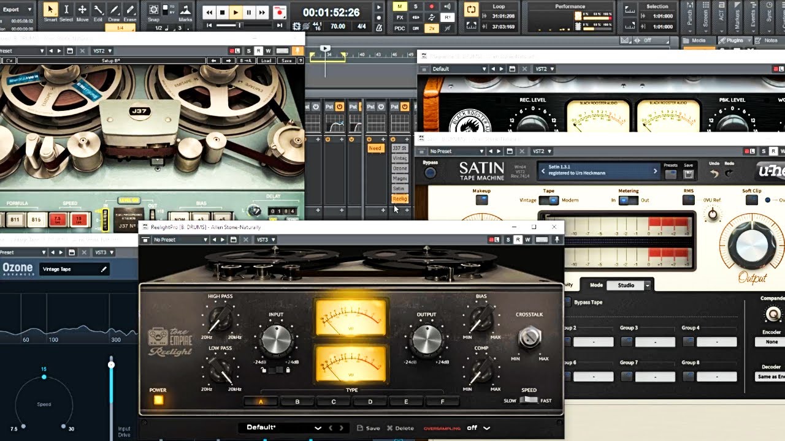
Task: Select Ozone plugin in FX rack
Action: (x=399, y=168)
